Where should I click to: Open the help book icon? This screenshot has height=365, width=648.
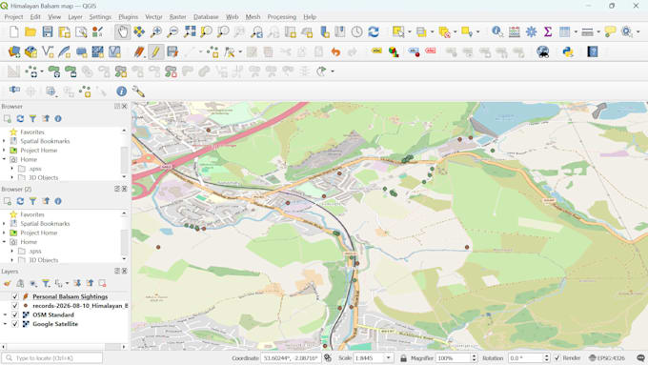tap(593, 52)
